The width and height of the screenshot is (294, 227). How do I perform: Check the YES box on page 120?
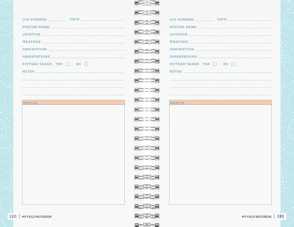pyautogui.click(x=67, y=64)
